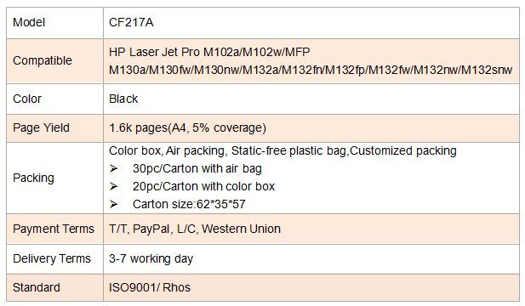Select the Page Yield label
525x306 pixels.
click(41, 127)
